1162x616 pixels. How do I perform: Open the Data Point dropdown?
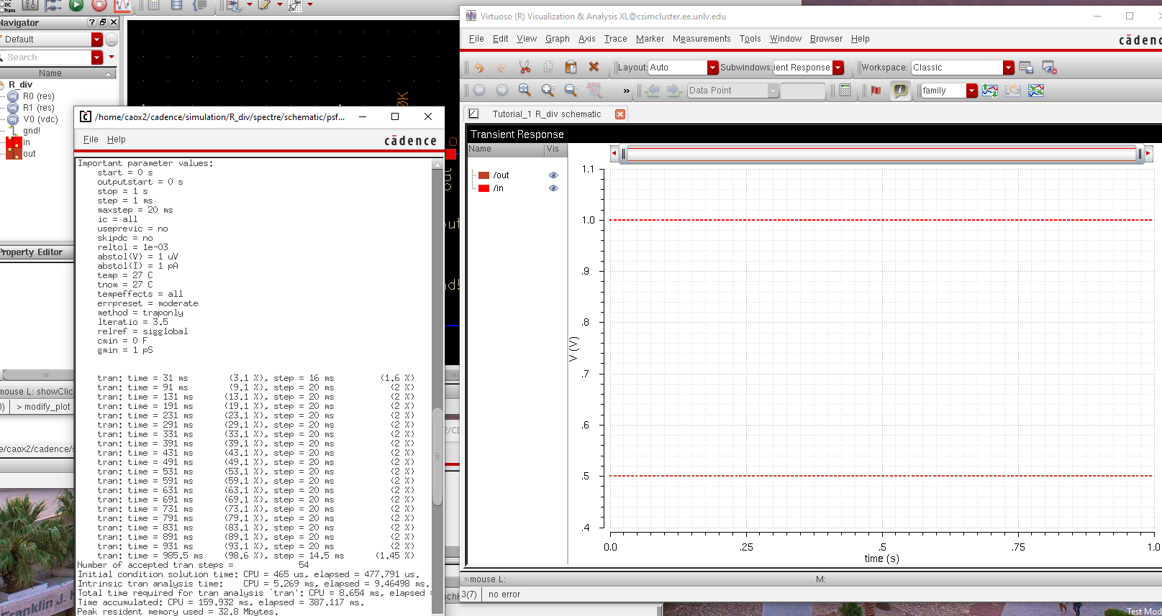773,91
